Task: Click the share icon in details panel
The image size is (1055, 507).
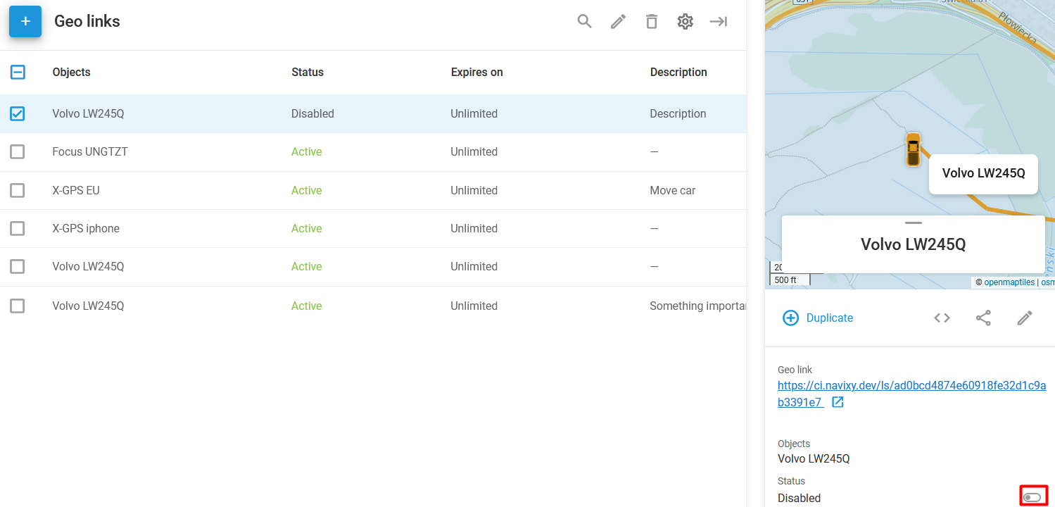Action: pyautogui.click(x=983, y=318)
